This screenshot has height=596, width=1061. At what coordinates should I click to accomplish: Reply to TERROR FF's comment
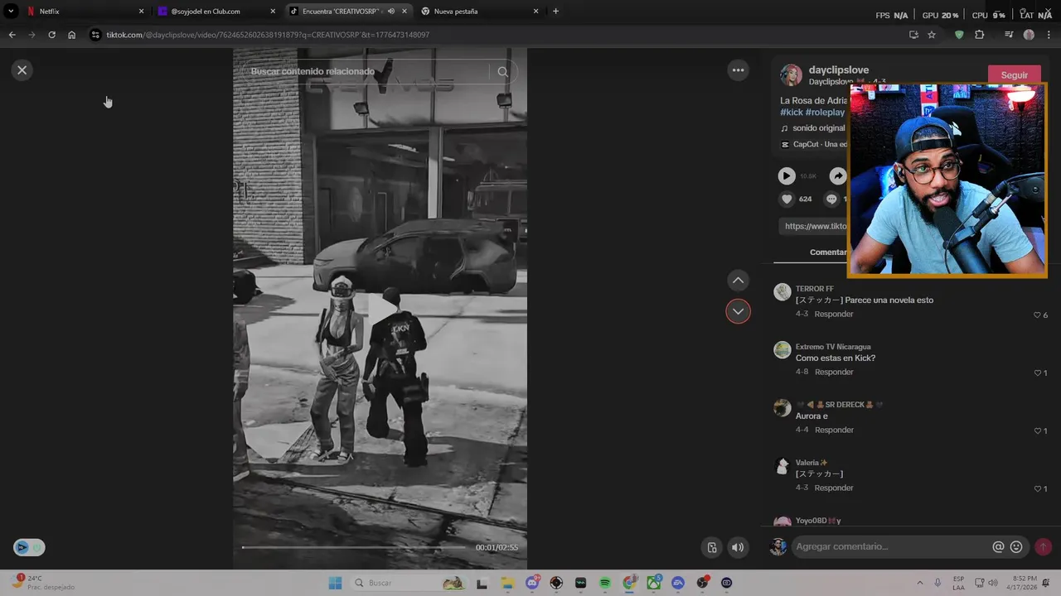pyautogui.click(x=834, y=315)
